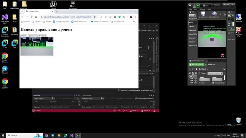Viewport: 246px width, 138px height.
Task: Select the Drone Control tab
Action: tap(39, 11)
